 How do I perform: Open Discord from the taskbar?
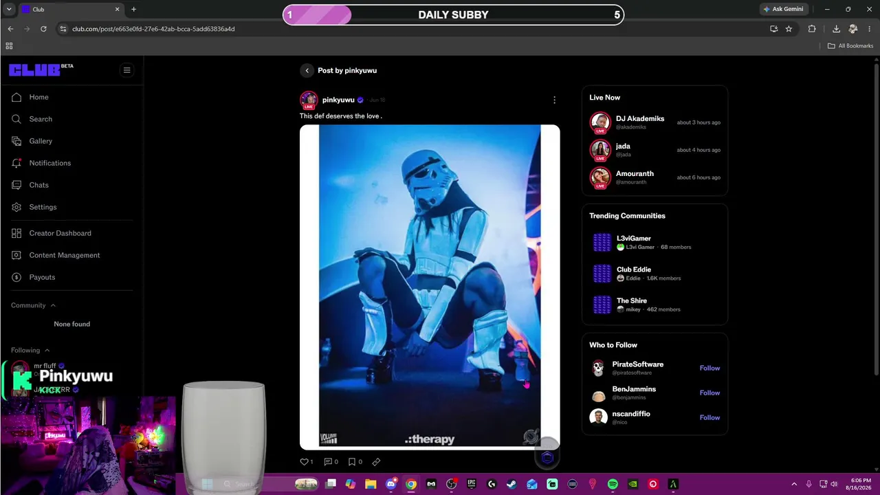click(x=390, y=484)
